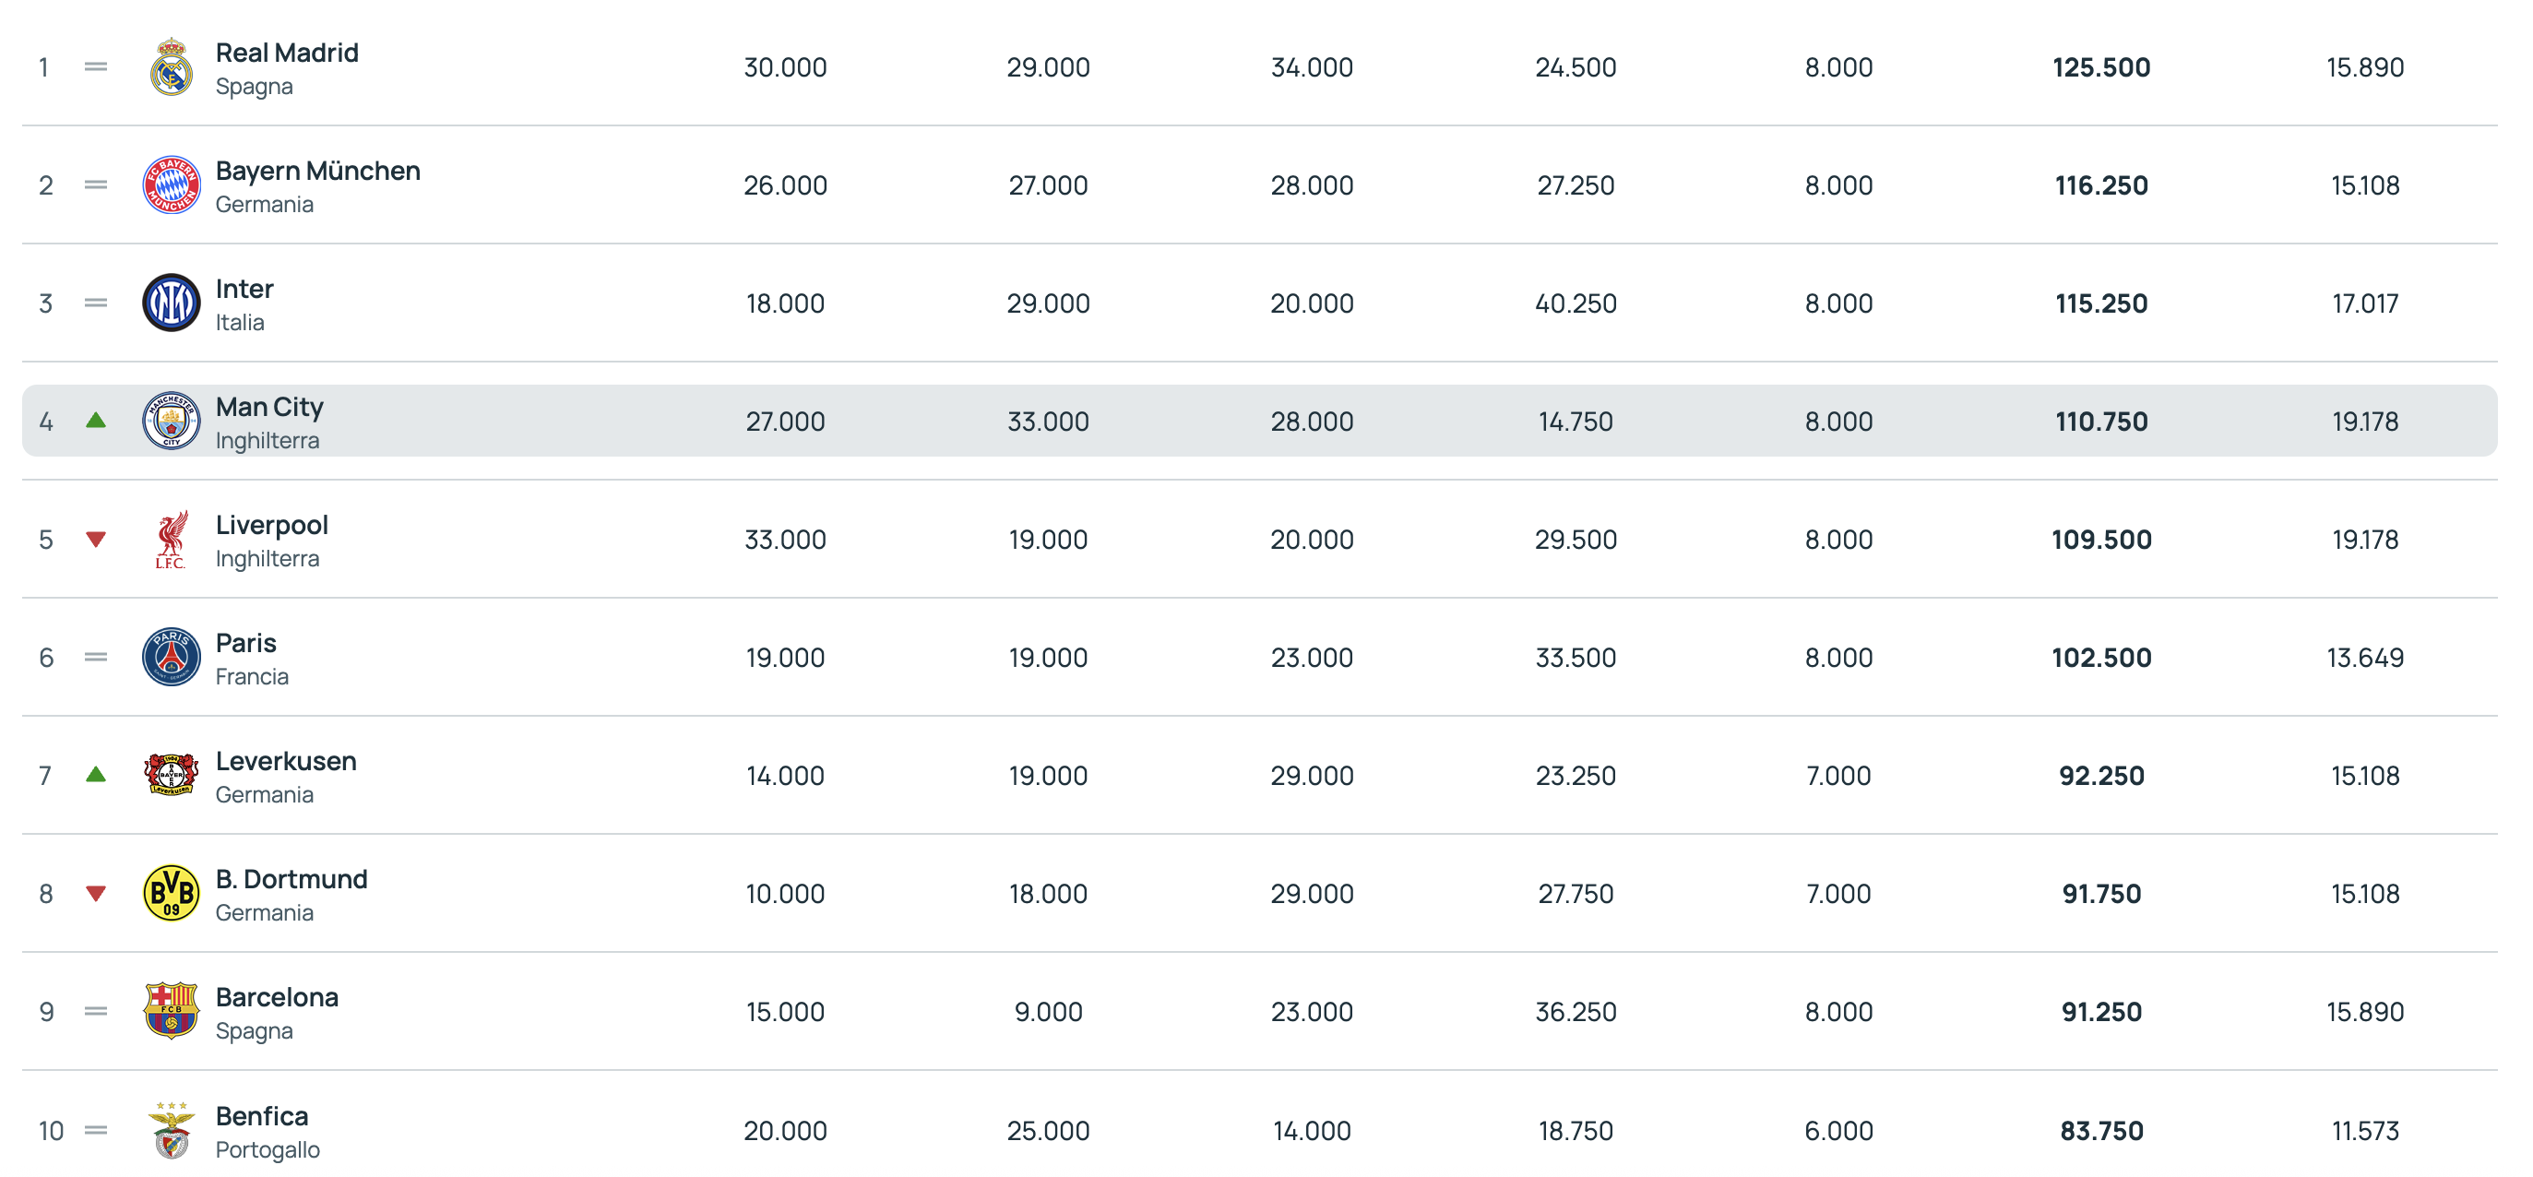The height and width of the screenshot is (1177, 2533).
Task: Click Liverpool's red down arrow
Action: 95,539
